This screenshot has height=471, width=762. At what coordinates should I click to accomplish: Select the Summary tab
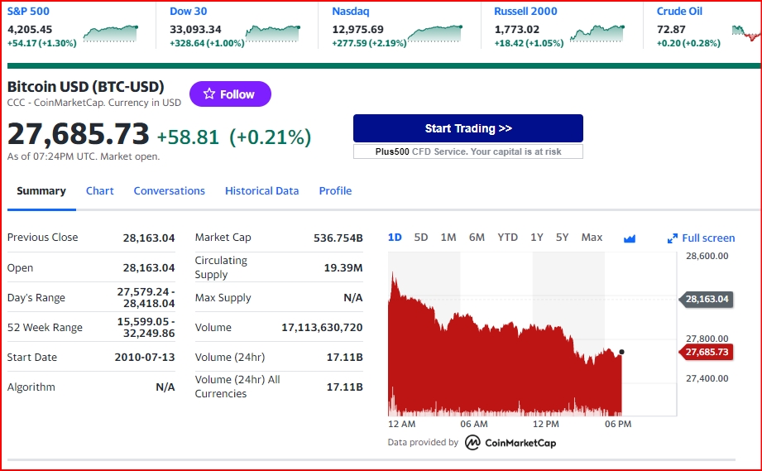coord(41,191)
